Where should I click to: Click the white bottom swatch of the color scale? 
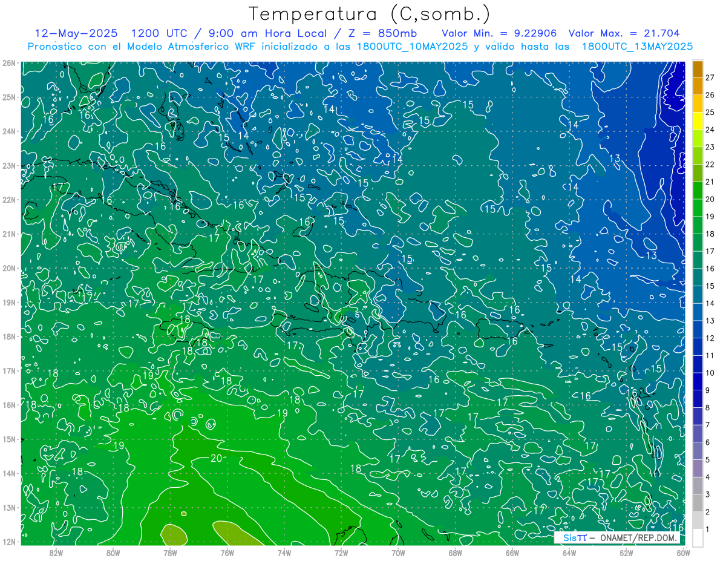pos(698,537)
